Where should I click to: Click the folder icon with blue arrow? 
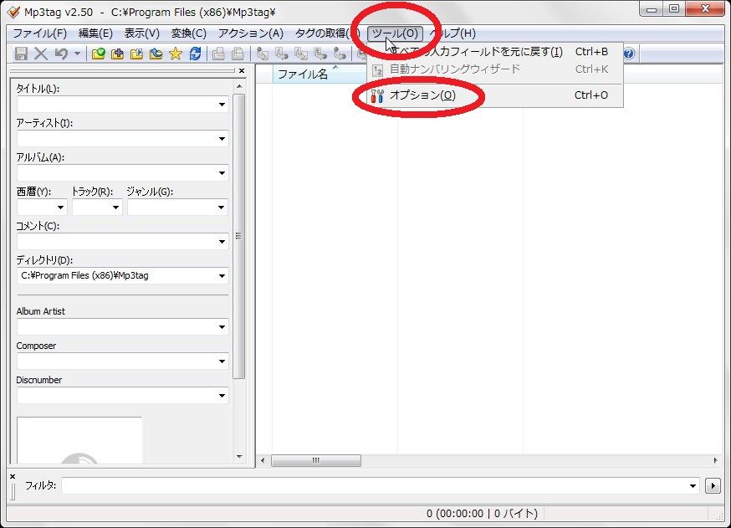(x=156, y=54)
